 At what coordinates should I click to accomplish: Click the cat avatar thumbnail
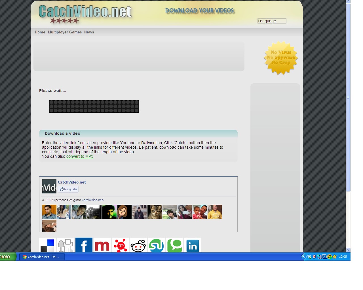[x=155, y=212]
